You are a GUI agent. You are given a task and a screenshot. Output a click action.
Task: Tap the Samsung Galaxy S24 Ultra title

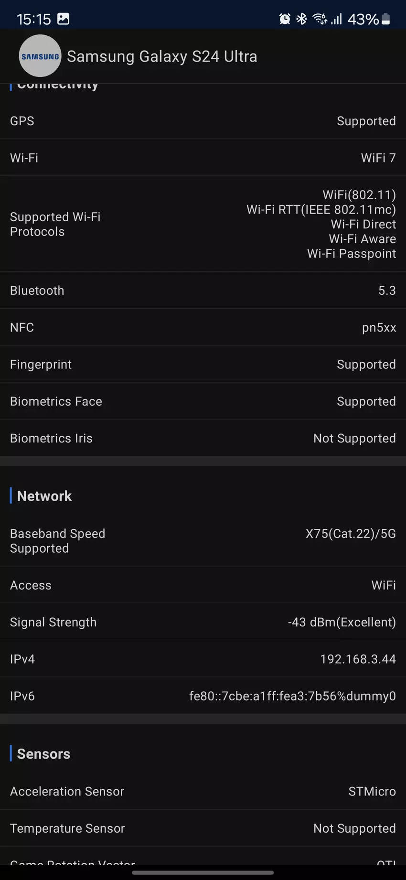tap(162, 56)
